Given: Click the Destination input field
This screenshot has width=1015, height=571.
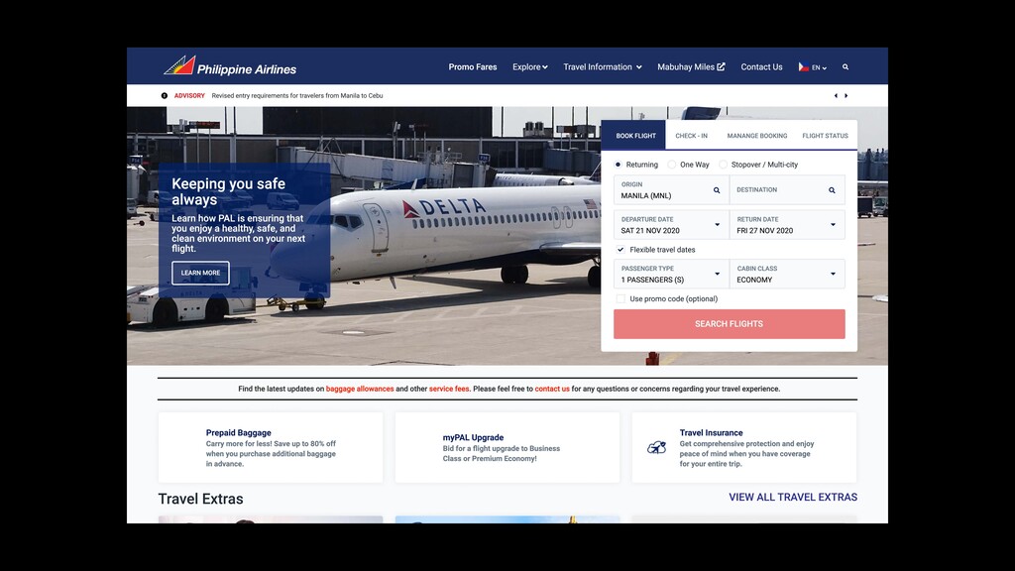Looking at the screenshot, I should (x=787, y=190).
